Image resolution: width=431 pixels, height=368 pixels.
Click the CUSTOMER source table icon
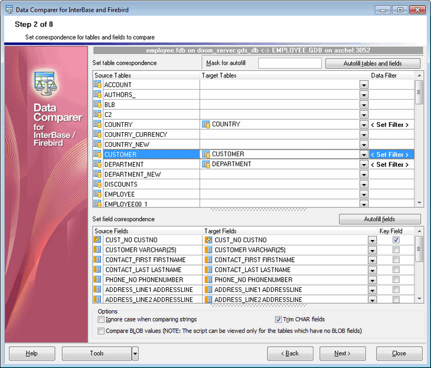(97, 154)
